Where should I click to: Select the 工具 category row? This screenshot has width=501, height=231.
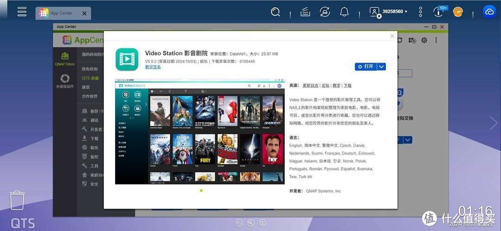[90, 166]
